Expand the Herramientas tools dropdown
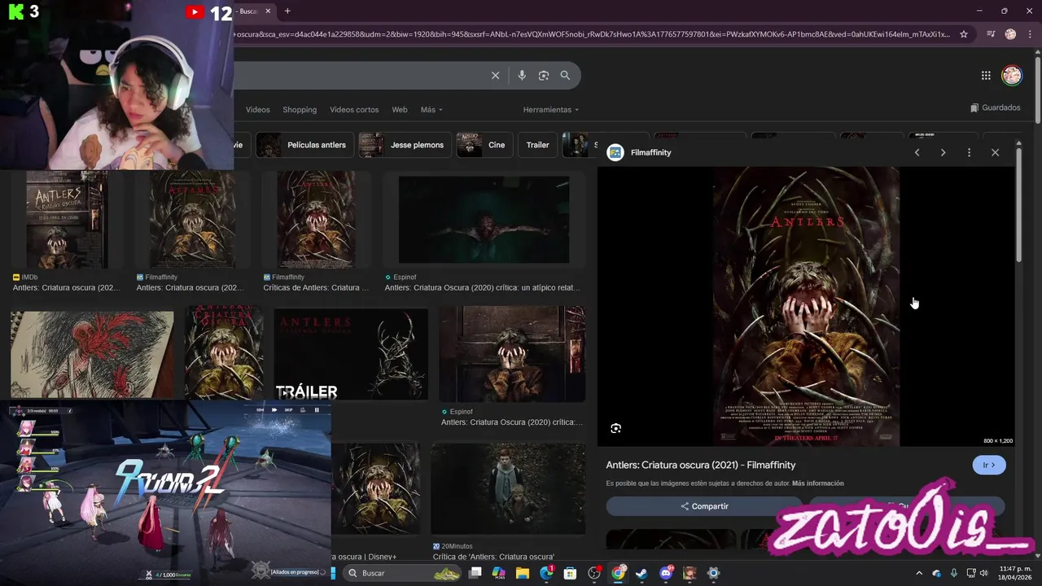 tap(551, 110)
